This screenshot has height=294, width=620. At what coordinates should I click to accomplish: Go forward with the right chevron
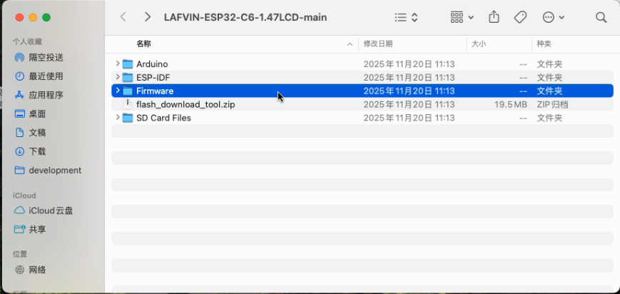tap(148, 17)
